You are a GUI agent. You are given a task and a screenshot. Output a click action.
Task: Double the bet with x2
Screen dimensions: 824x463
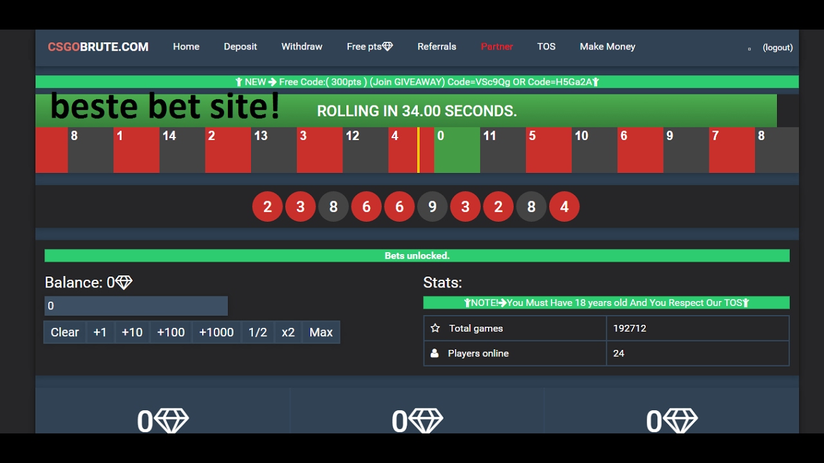[288, 332]
